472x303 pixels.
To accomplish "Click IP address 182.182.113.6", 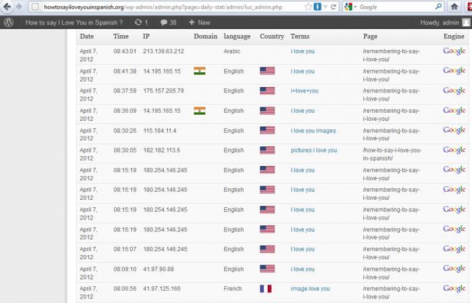I will [x=162, y=150].
